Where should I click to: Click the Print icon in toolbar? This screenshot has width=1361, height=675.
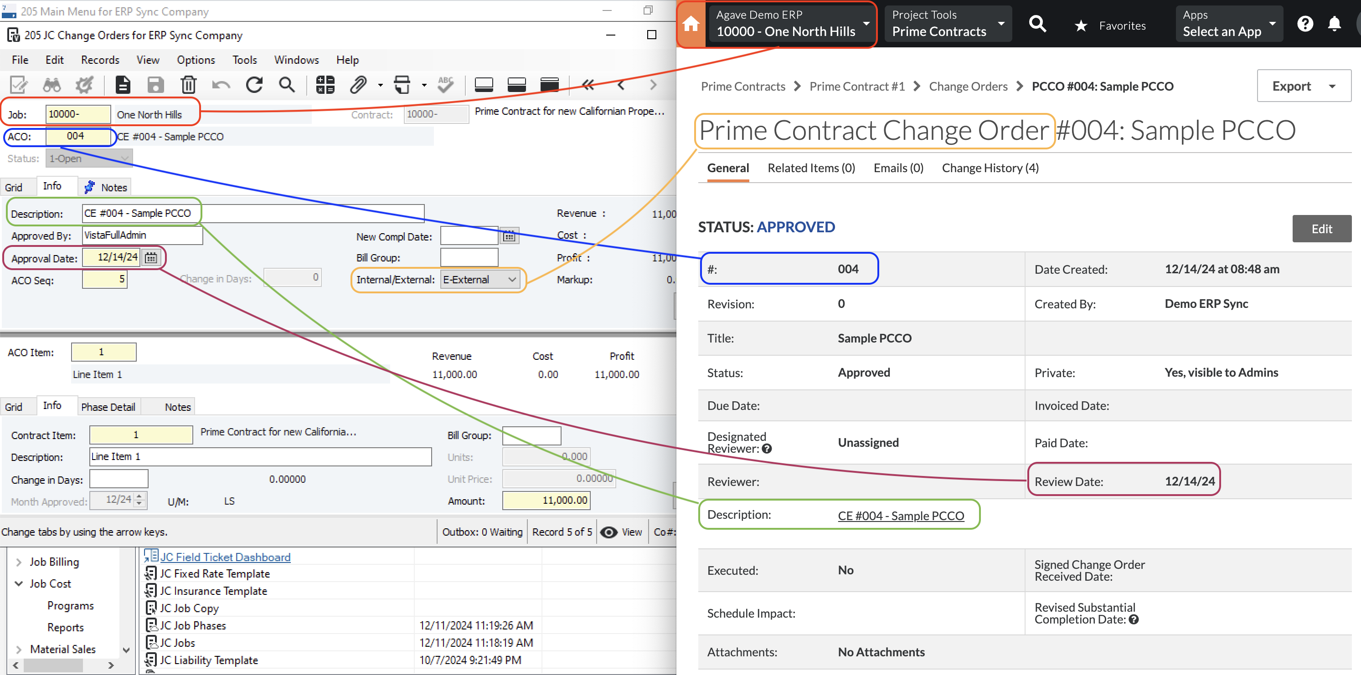pyautogui.click(x=402, y=85)
